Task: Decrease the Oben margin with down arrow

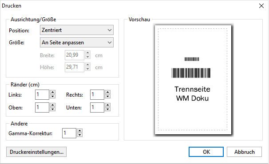Action: (x=52, y=109)
